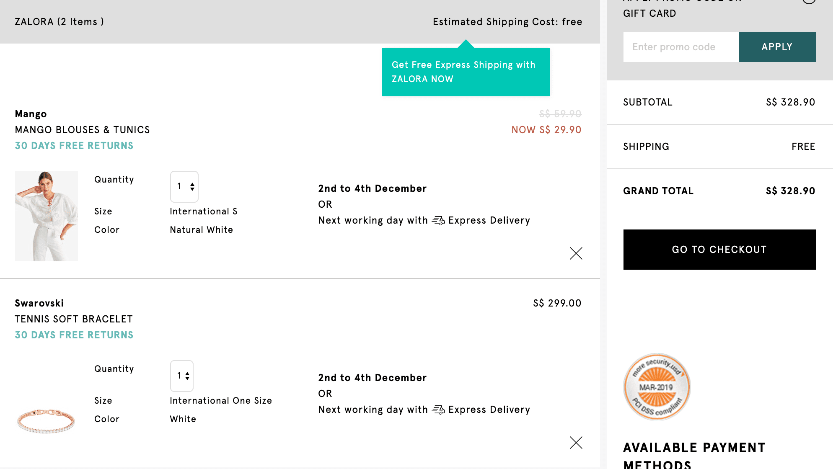Open quantity dropdown for Swarovski bracelet

pyautogui.click(x=182, y=376)
